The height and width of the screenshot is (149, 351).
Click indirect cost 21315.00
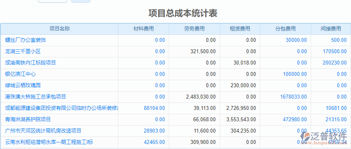(x=336, y=119)
